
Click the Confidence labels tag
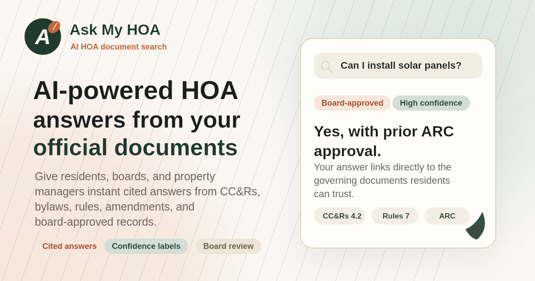pos(146,246)
